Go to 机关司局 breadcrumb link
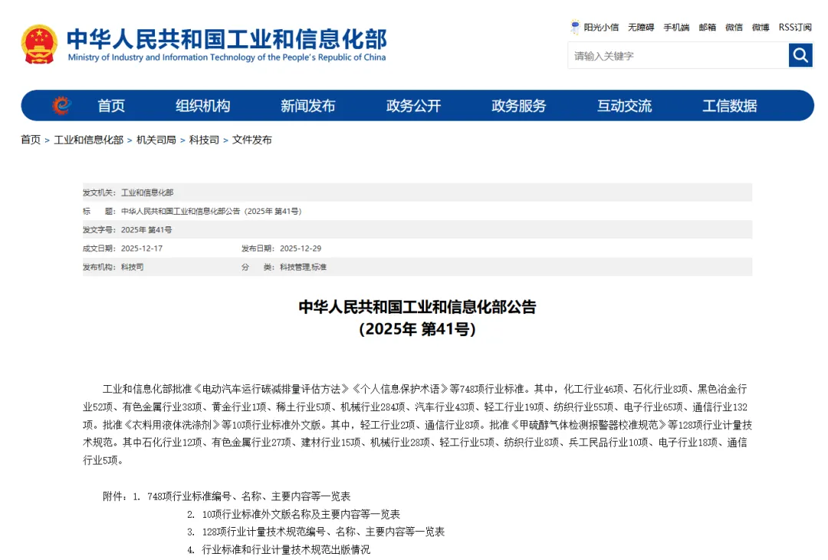The image size is (828, 560). (156, 140)
